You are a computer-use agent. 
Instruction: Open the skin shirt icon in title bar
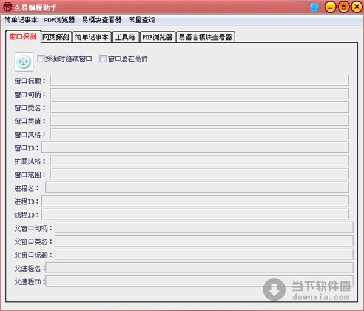pos(314,7)
